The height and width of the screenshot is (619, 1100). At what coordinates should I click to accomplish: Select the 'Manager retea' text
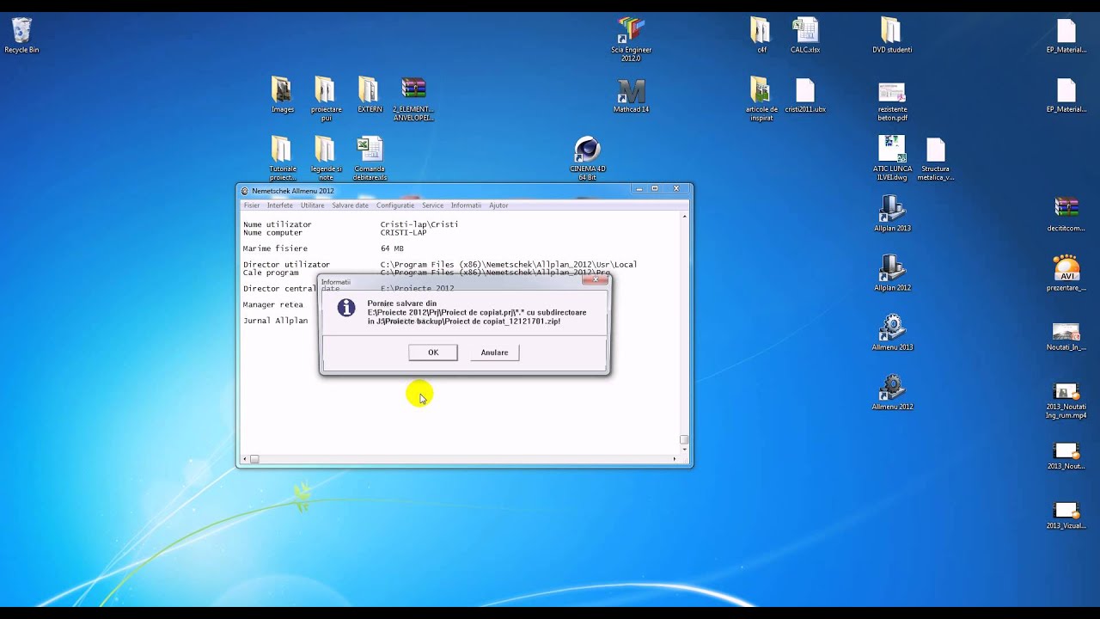273,304
